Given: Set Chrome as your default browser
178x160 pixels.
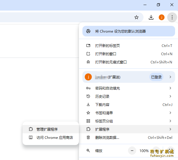Looking at the screenshot, I should pyautogui.click(x=129, y=31).
